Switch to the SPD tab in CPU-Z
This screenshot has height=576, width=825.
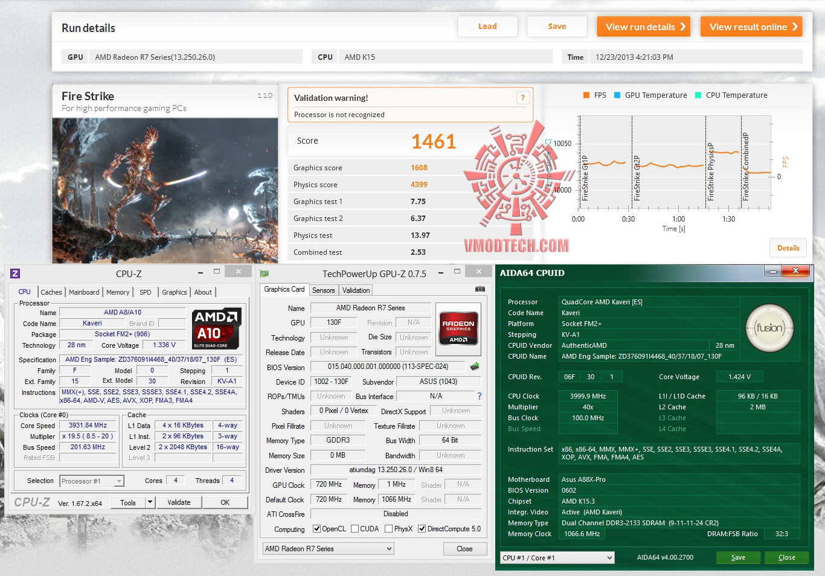coord(146,292)
